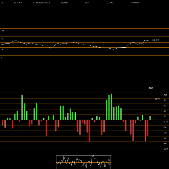The width and height of the screenshot is (169, 169).
Task: Click the MR axis label 80
Action: [x=165, y=100]
